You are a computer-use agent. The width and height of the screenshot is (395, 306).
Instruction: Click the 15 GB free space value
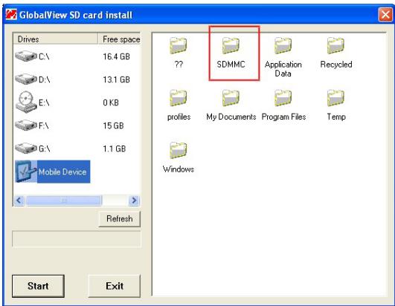113,126
